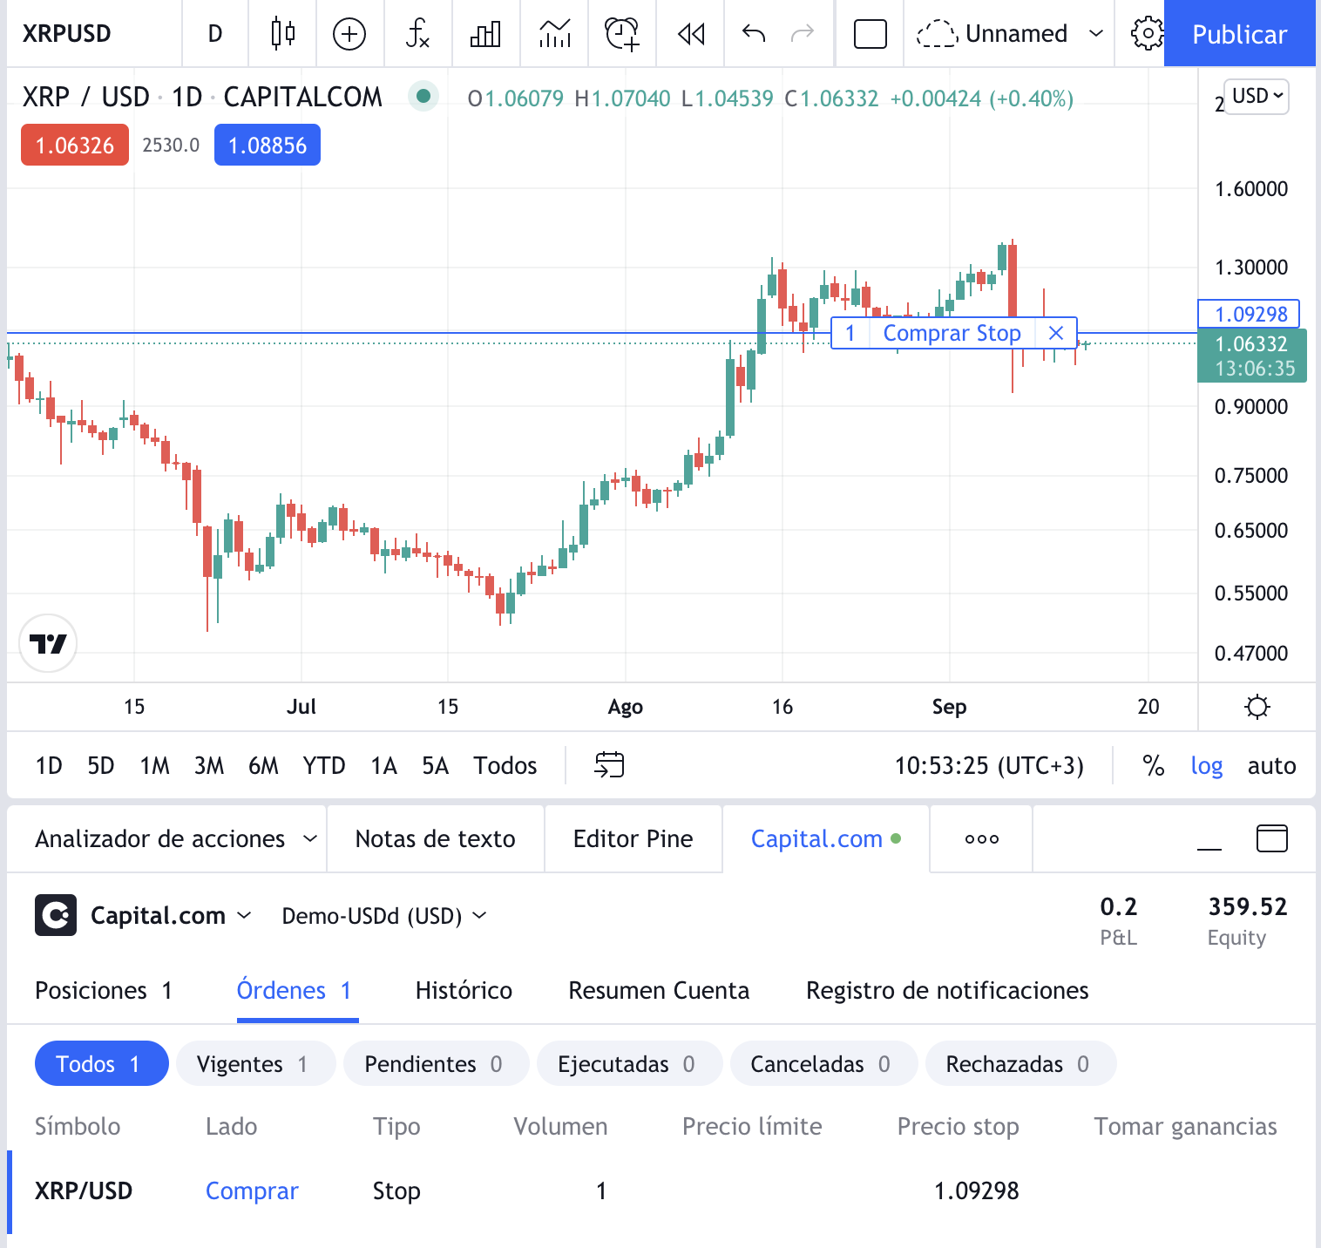
Task: Toggle auto scale on the chart
Action: (1271, 765)
